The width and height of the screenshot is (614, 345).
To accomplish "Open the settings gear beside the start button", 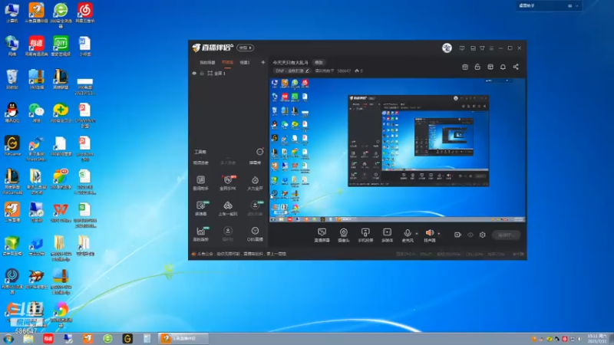I will 483,235.
